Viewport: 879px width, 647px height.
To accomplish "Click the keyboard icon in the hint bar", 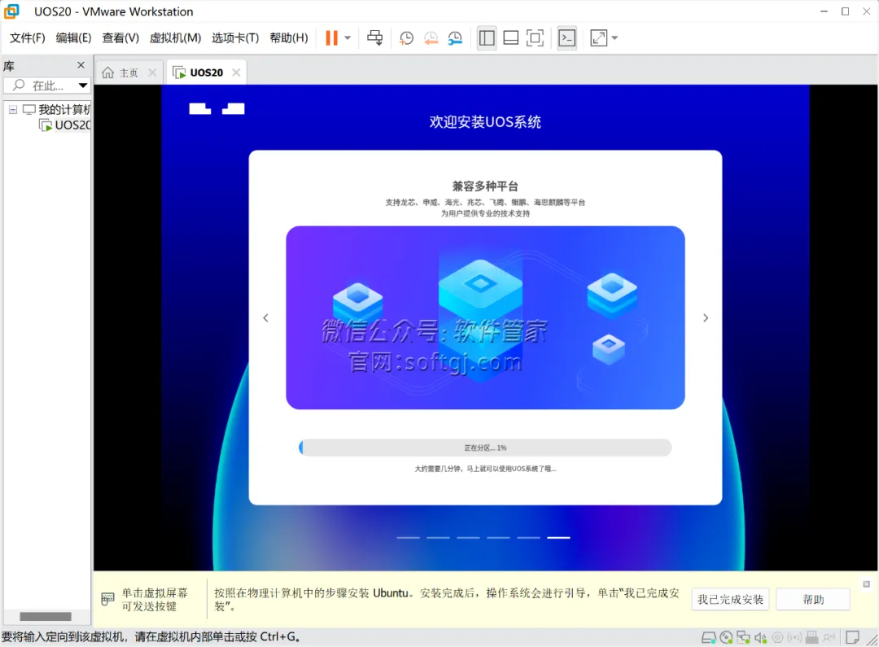I will coord(107,599).
